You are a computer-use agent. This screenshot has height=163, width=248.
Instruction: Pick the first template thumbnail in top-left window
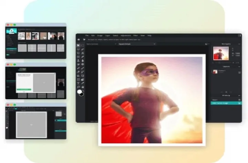(21, 36)
